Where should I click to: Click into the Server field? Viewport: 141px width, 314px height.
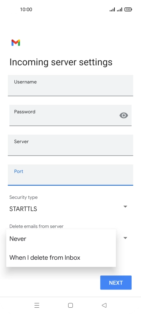[x=70, y=145]
